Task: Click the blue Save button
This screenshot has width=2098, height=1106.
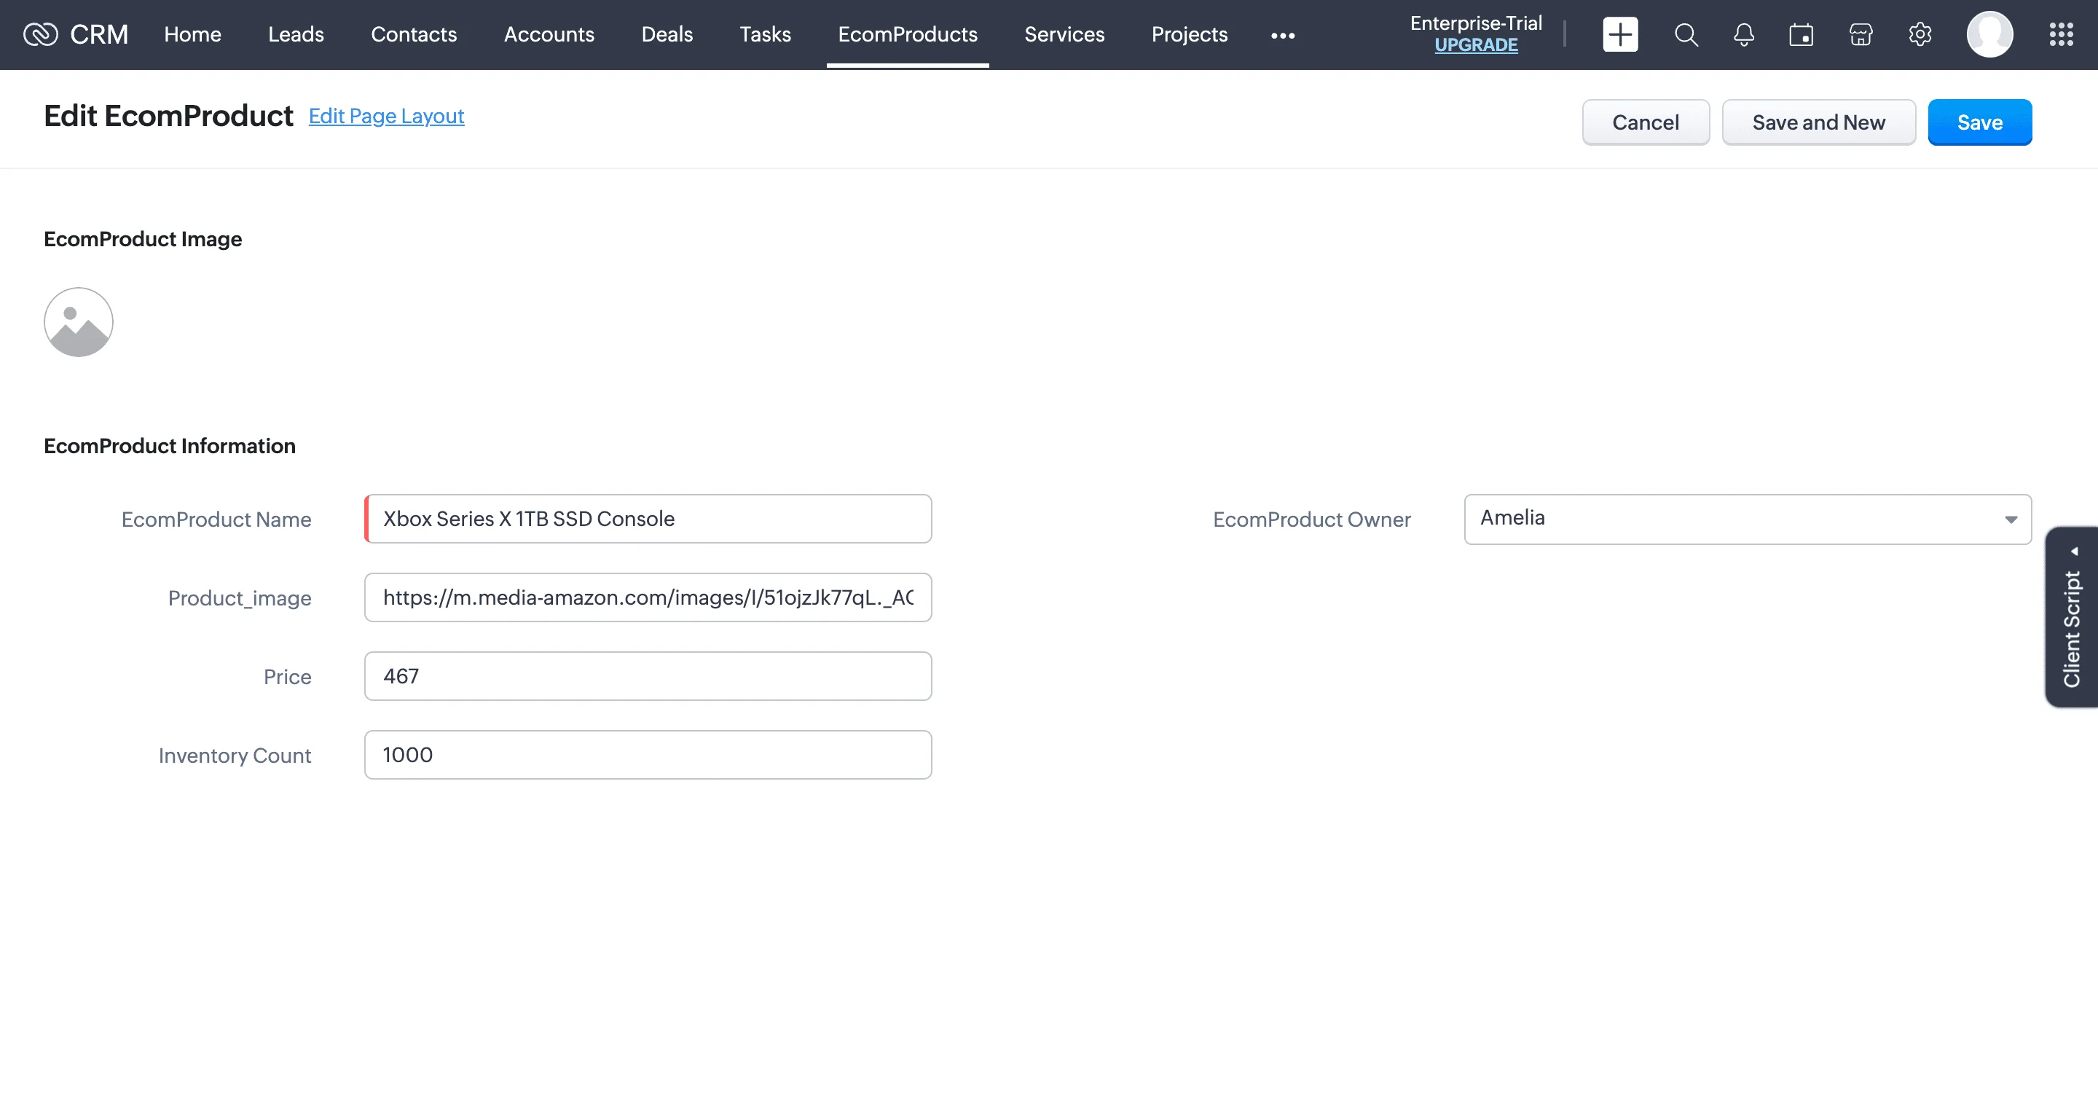Action: coord(1980,122)
